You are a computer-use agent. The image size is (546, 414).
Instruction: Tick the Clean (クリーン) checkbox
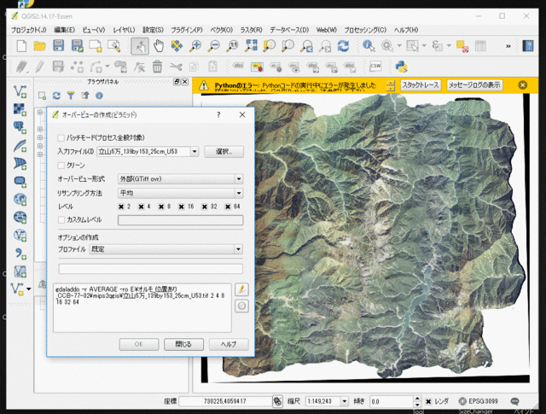[61, 166]
